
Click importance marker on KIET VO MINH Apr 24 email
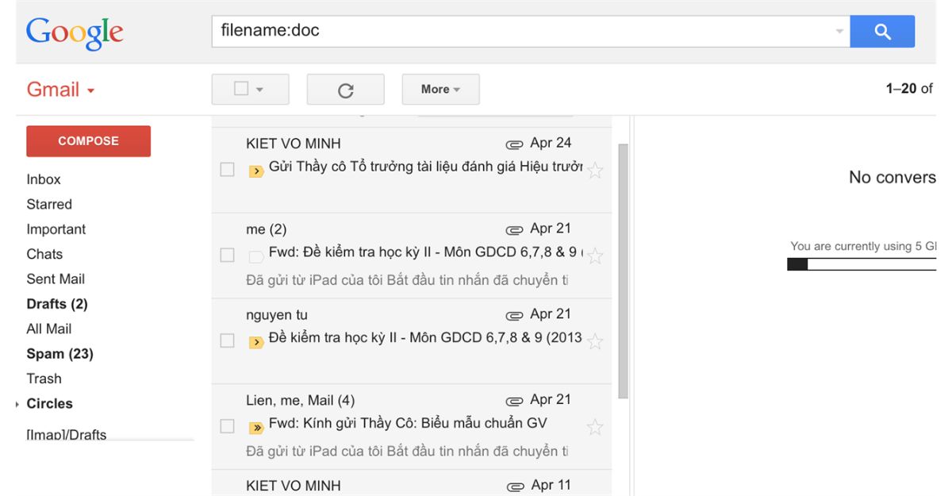pos(256,171)
